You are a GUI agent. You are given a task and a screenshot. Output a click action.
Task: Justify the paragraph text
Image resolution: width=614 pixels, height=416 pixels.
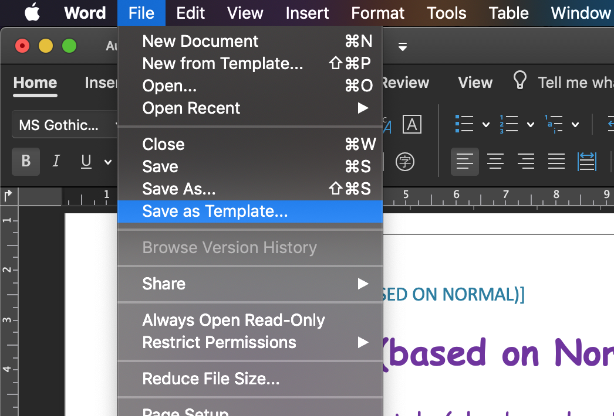point(556,162)
